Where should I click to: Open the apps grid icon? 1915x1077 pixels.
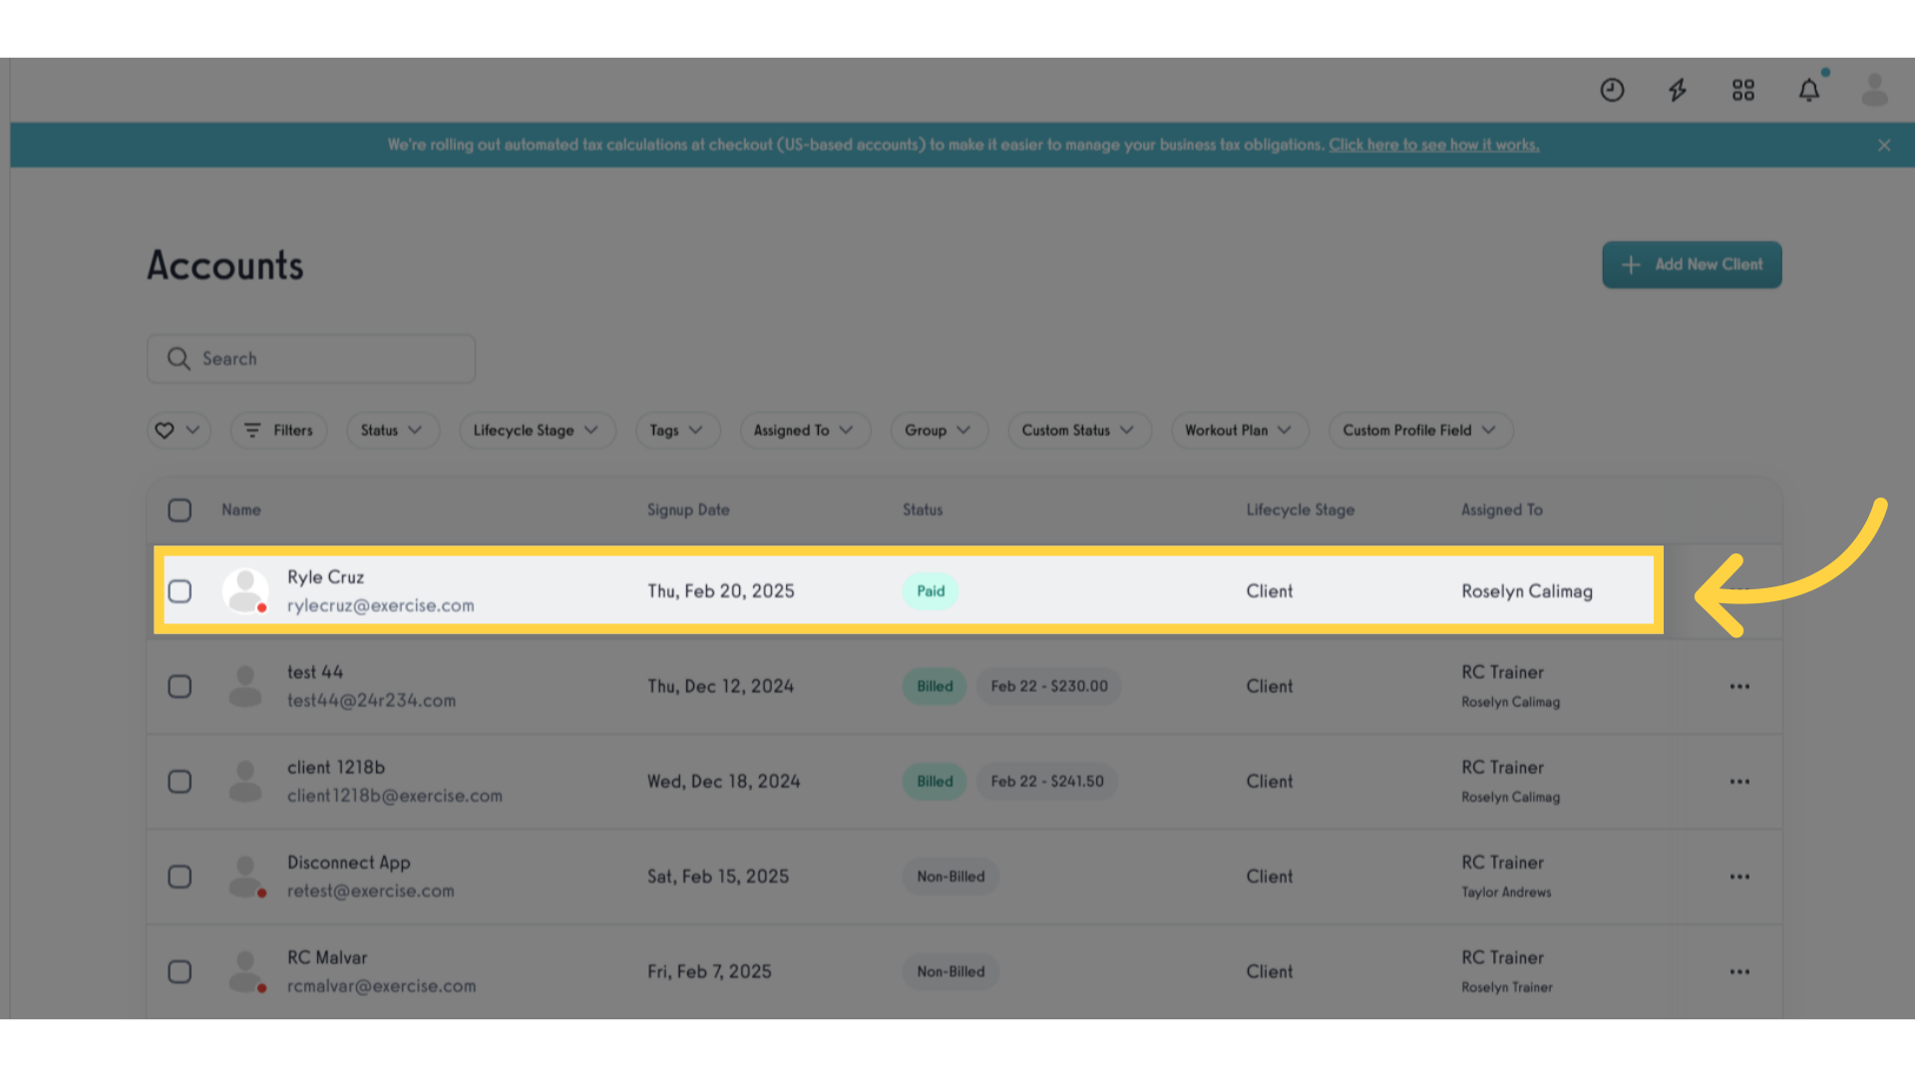(x=1744, y=90)
